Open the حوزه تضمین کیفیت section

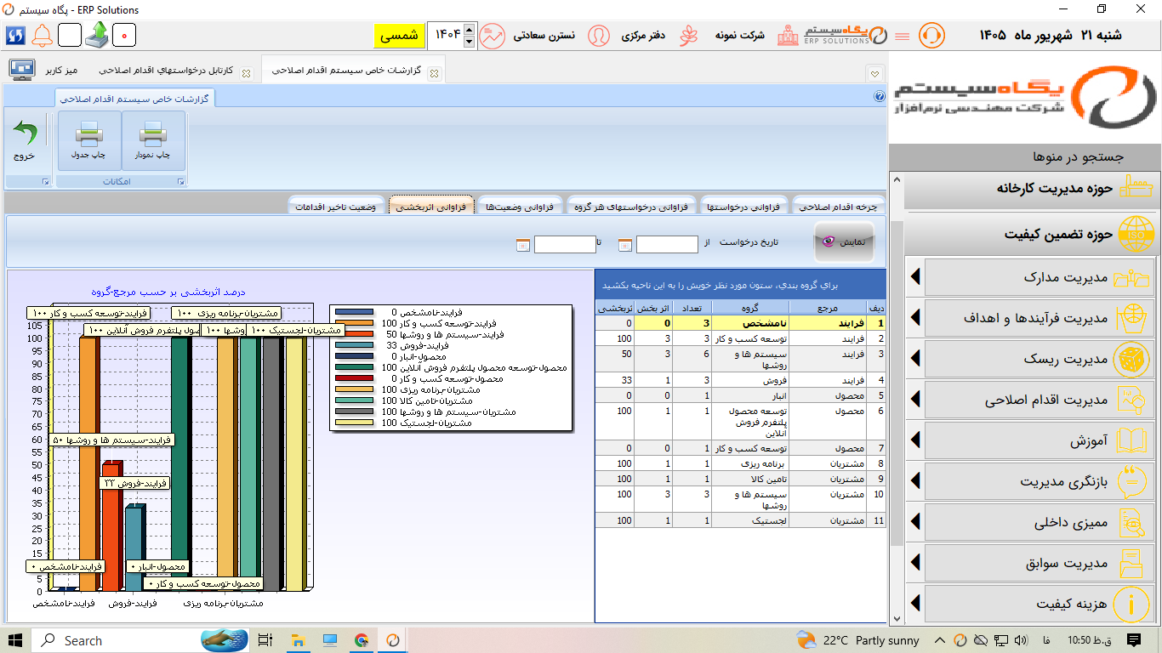point(1032,234)
